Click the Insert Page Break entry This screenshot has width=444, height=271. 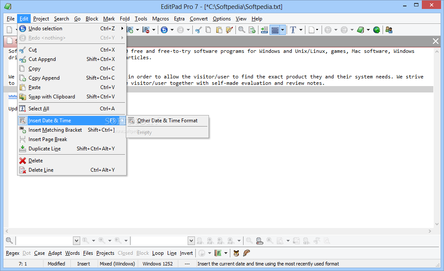[x=72, y=139]
